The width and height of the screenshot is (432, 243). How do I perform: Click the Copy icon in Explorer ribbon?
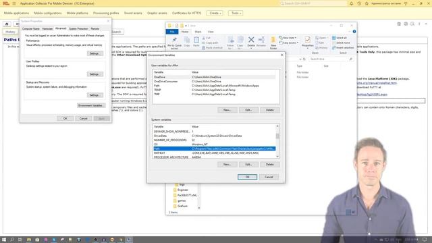[x=187, y=42]
